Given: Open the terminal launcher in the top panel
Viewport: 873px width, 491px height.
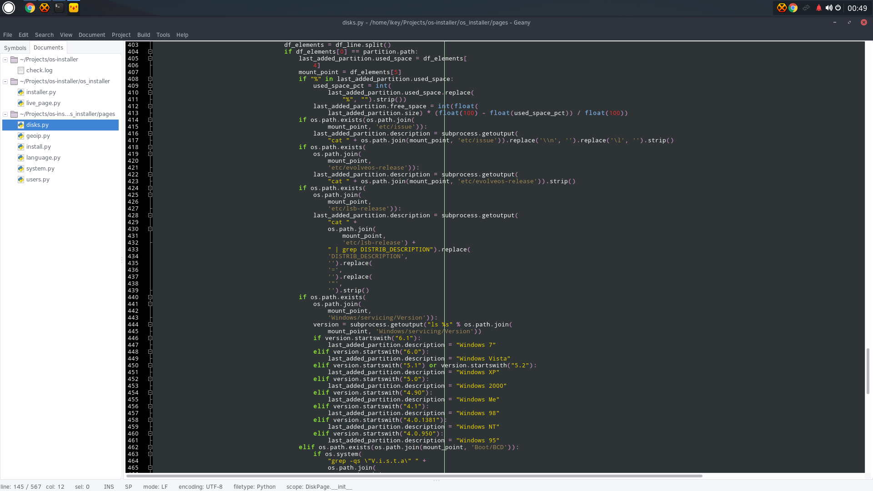Looking at the screenshot, I should click(x=59, y=8).
